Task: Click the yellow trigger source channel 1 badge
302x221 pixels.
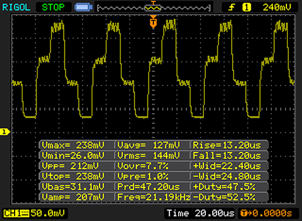Action: point(247,8)
